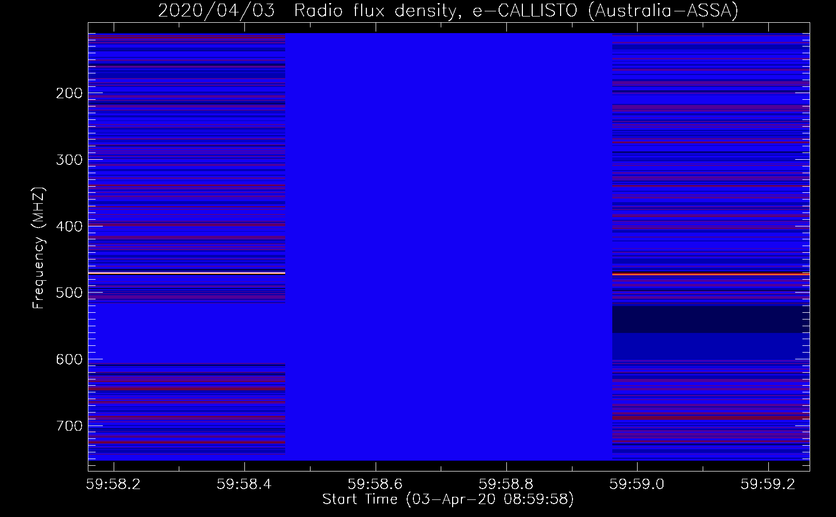Click the 300 frequency tick label
The height and width of the screenshot is (517, 836).
click(69, 160)
